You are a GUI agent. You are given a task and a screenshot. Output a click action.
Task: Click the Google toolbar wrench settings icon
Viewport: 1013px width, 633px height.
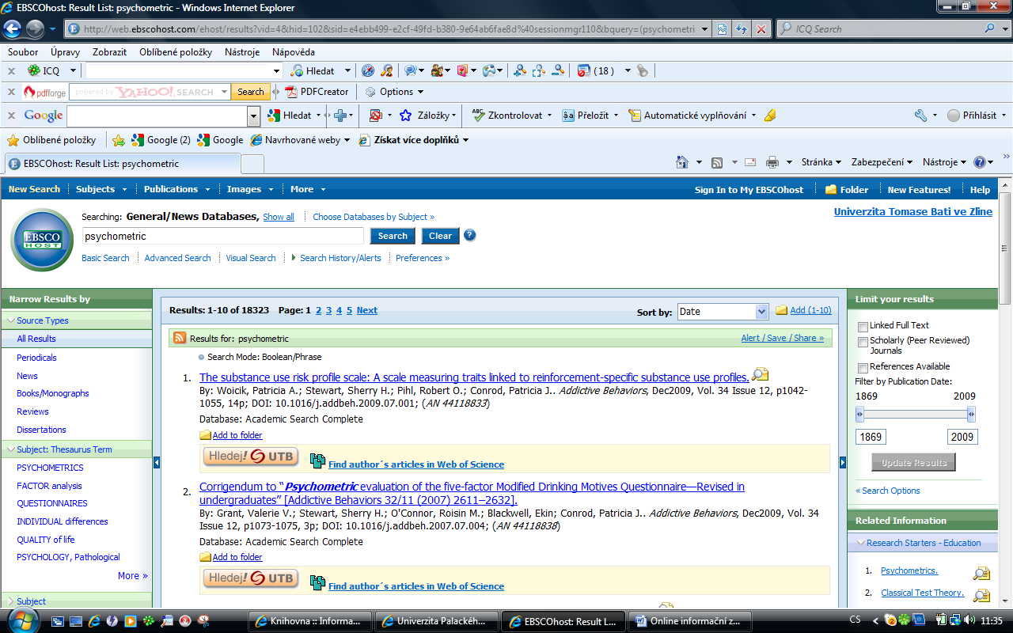[920, 116]
